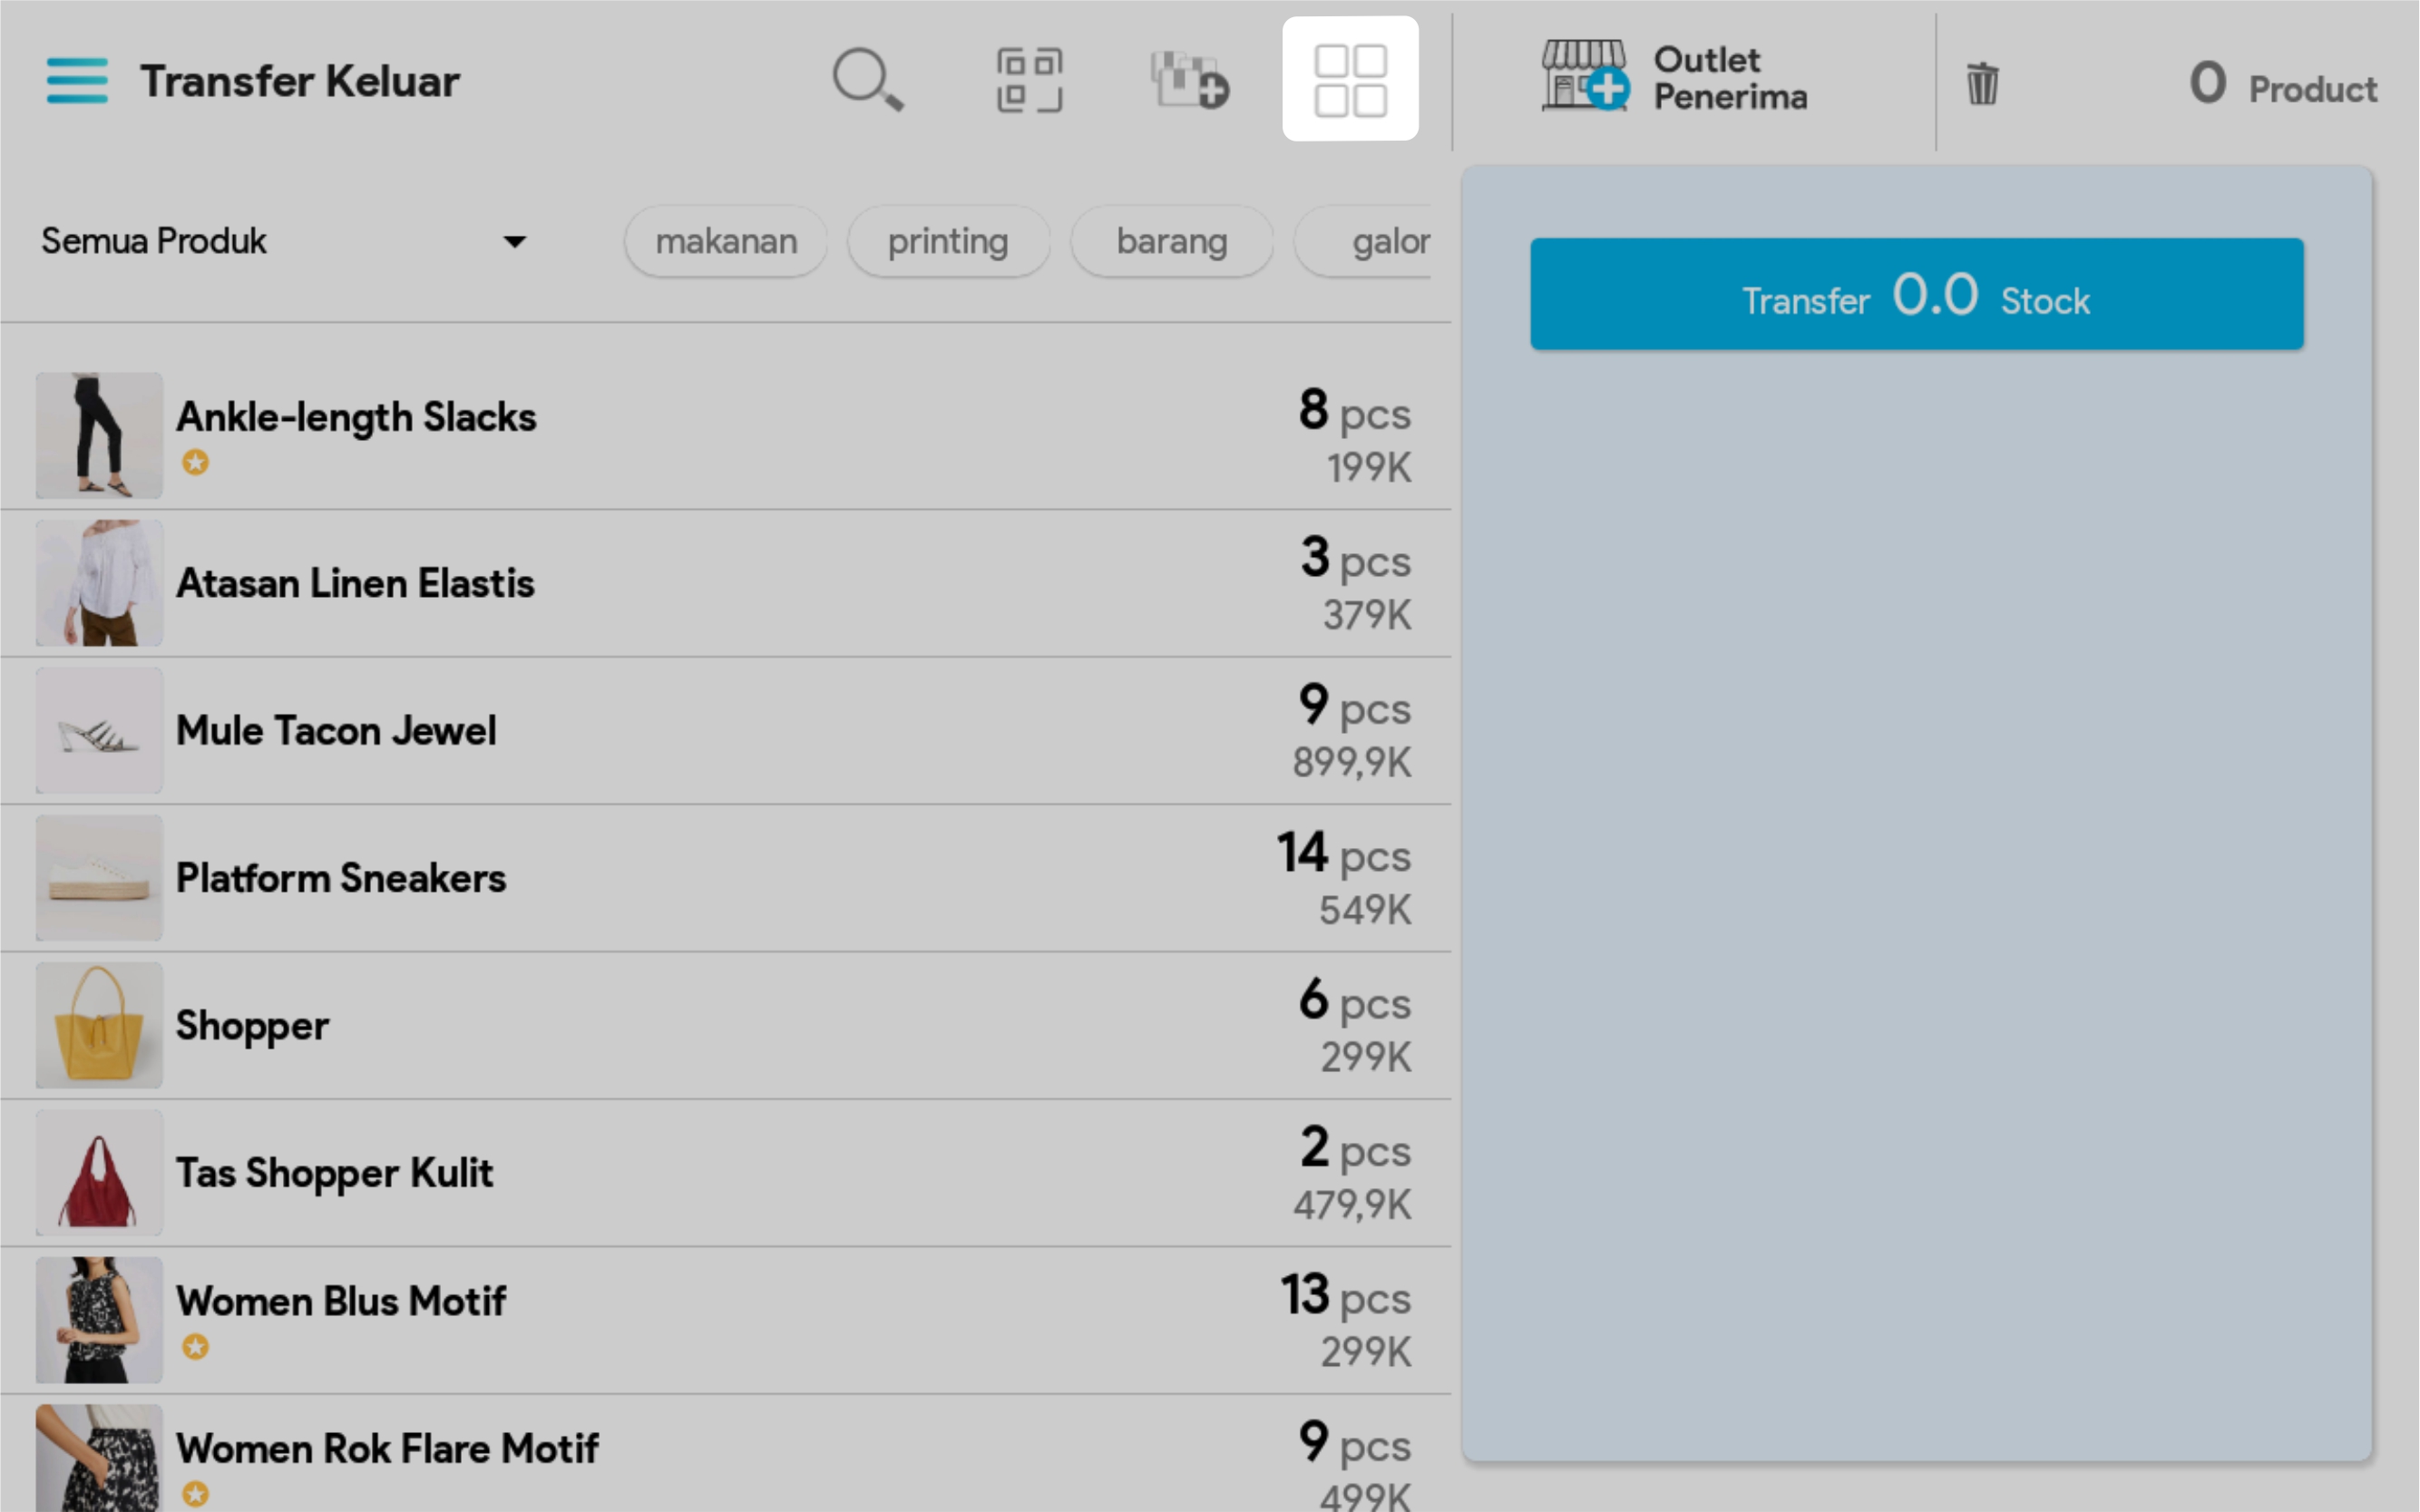Click the star badge under Women Blus Motif
The image size is (2420, 1512).
[196, 1347]
